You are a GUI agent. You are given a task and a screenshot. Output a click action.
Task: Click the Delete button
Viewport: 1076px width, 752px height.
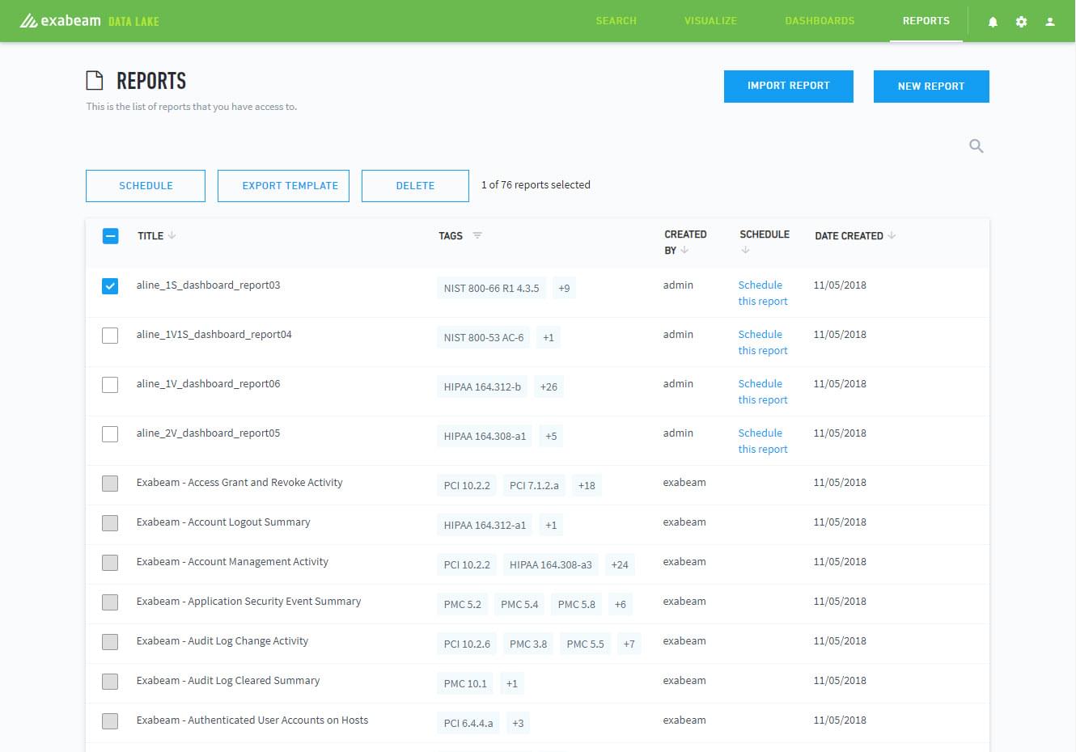pos(415,186)
